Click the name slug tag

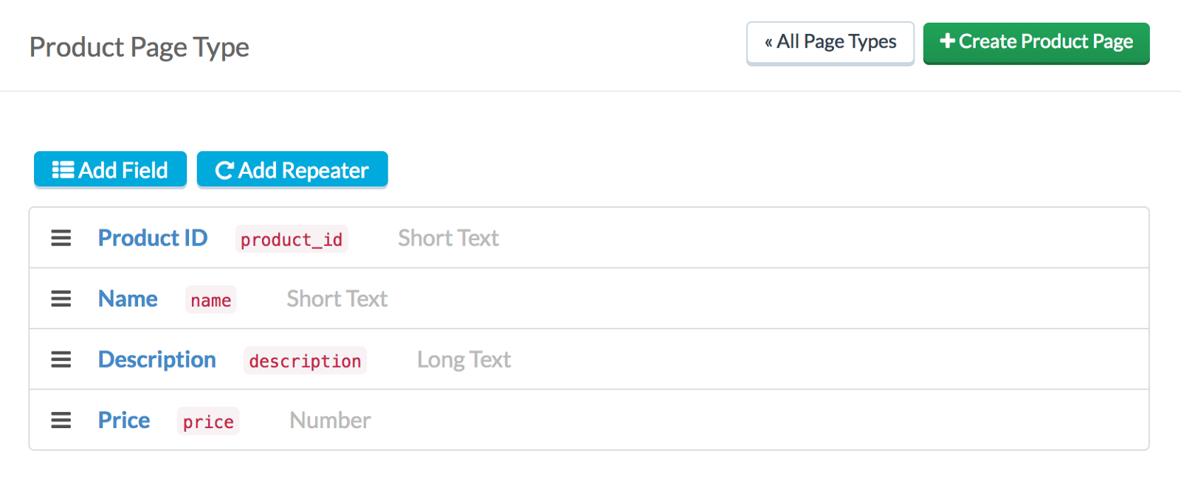pos(211,300)
